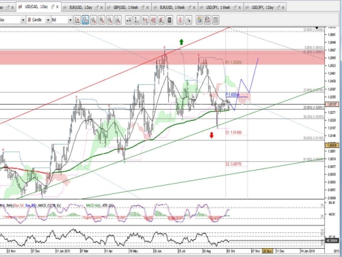Expand the Day period dropdown arrow
The width and height of the screenshot is (342, 257).
tap(23, 20)
